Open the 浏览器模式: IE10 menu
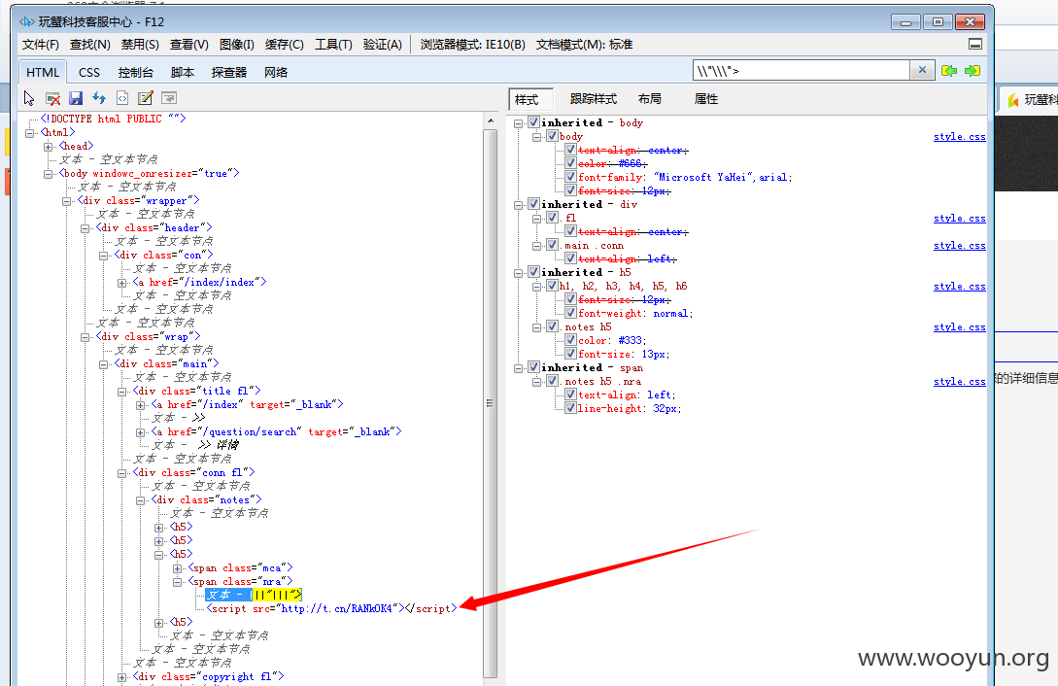 [472, 45]
